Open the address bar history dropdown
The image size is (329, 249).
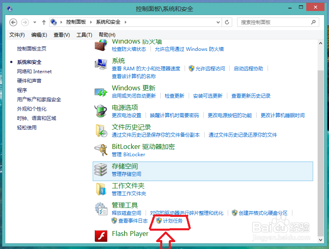(217, 22)
